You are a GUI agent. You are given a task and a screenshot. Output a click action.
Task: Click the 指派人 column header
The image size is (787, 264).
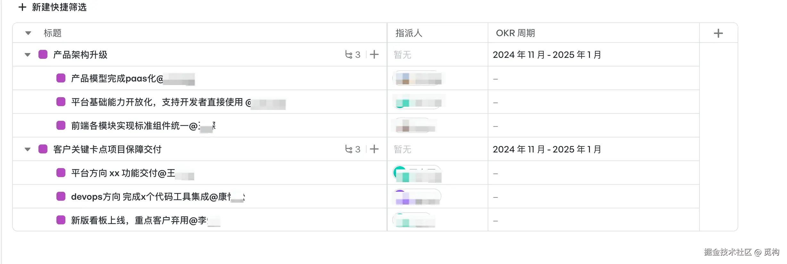[x=409, y=33]
